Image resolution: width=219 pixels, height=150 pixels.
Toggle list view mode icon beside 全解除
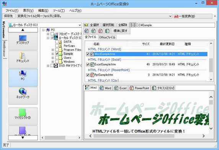[x=133, y=25]
